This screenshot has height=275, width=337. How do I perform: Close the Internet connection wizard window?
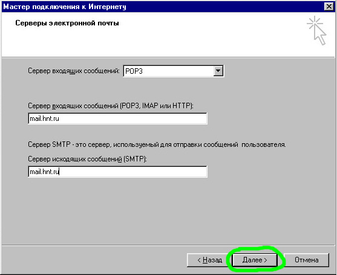tap(329, 7)
